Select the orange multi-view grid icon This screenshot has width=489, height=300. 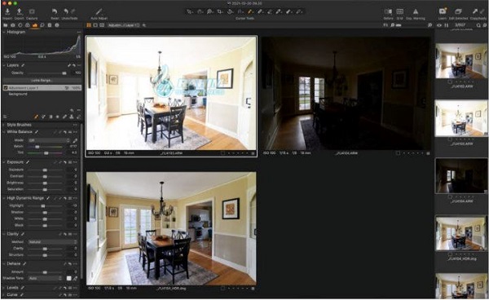tap(89, 25)
